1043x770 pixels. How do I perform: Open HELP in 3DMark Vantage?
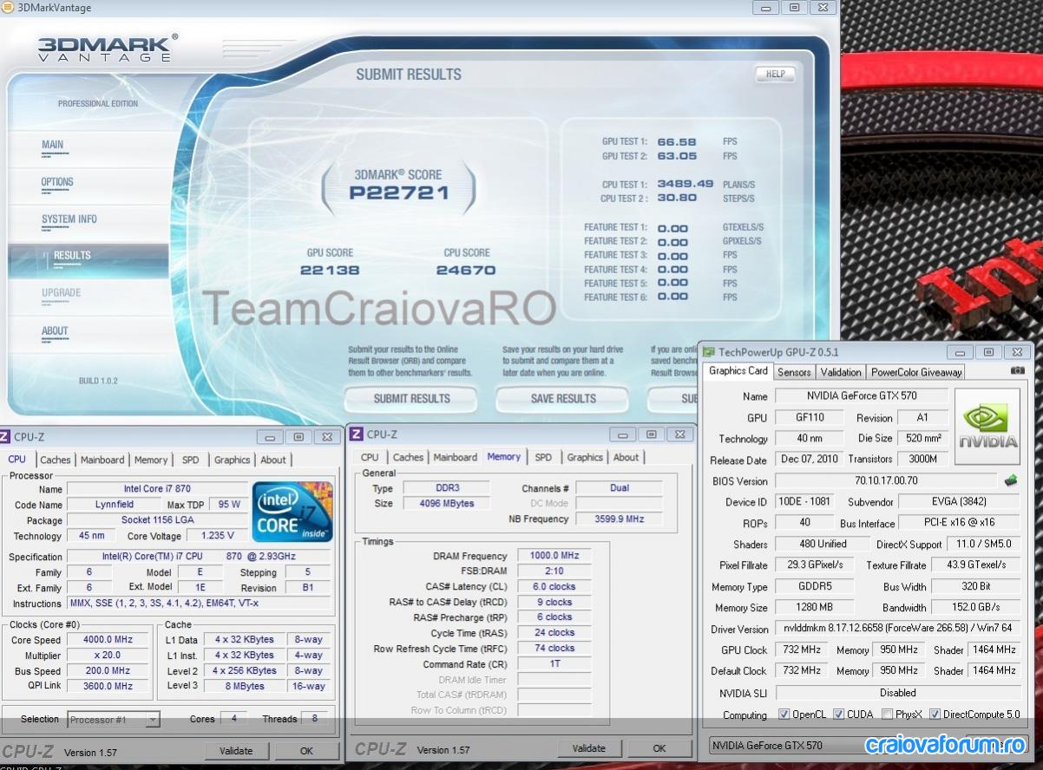click(775, 75)
